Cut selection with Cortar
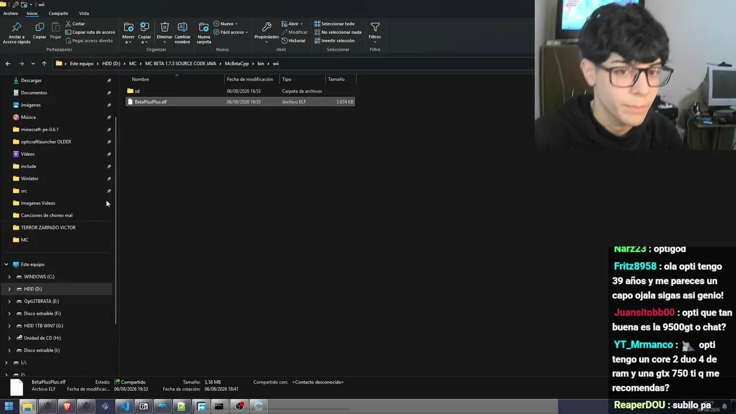 point(75,24)
